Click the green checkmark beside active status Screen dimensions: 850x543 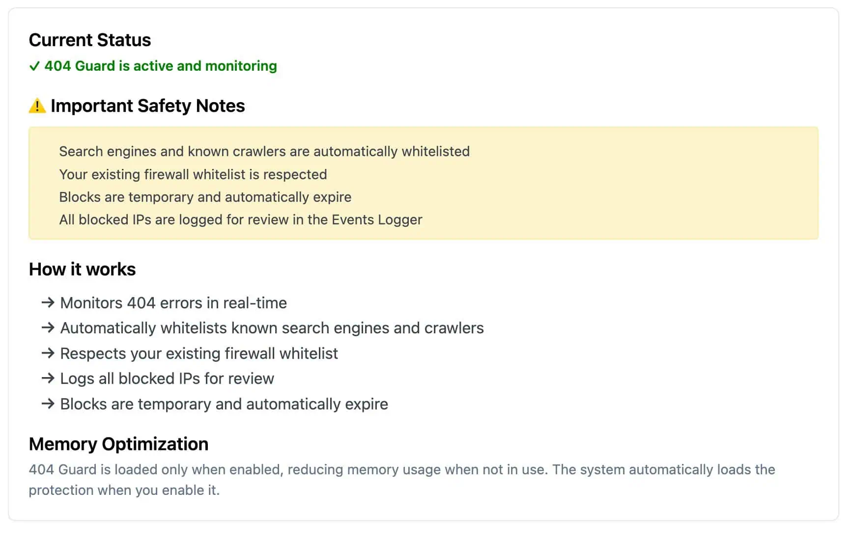pos(34,66)
